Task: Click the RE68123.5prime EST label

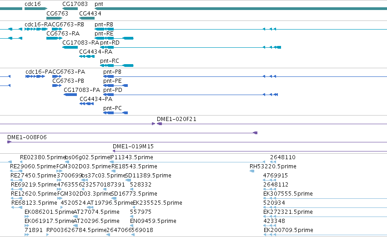Action: pyautogui.click(x=34, y=203)
